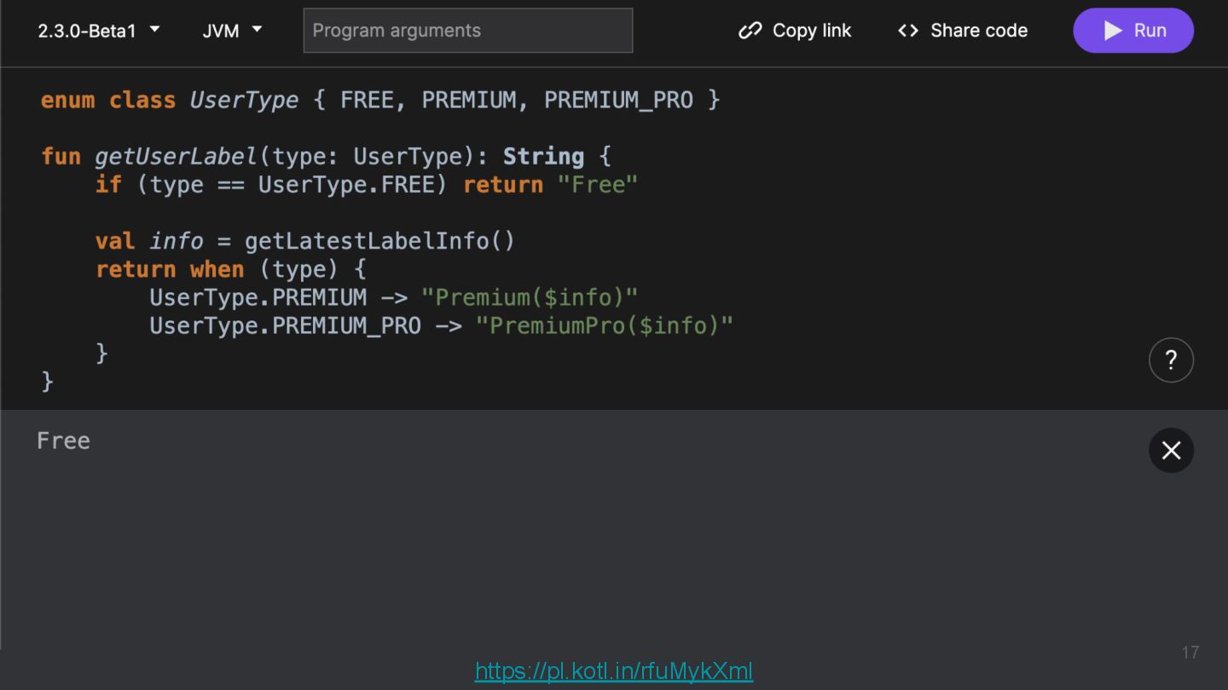The height and width of the screenshot is (690, 1228).
Task: Click the "Free" string in the if statement
Action: click(597, 185)
